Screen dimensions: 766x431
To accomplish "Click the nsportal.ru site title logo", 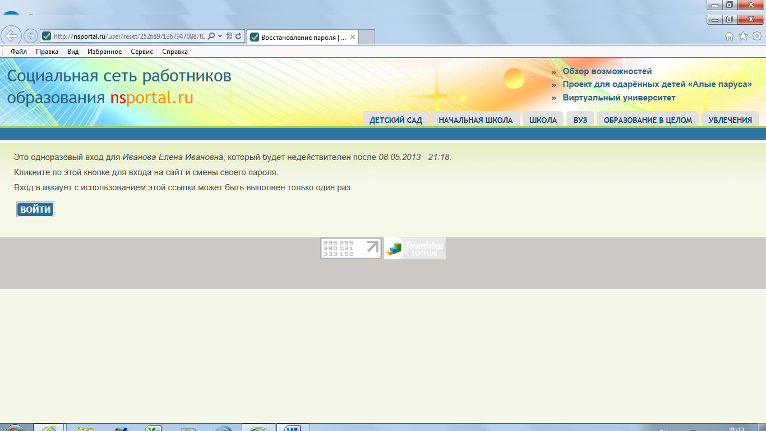I will tap(119, 87).
